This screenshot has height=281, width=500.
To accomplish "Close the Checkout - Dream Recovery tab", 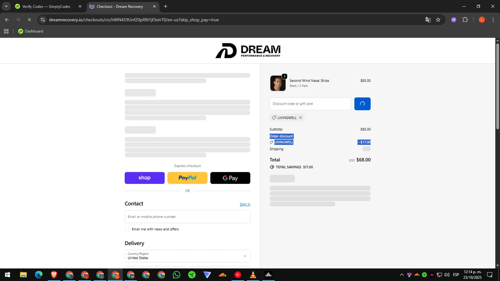I will (154, 6).
